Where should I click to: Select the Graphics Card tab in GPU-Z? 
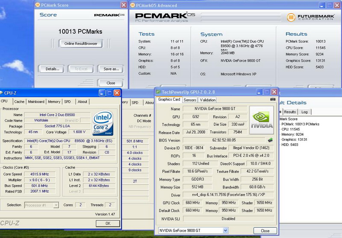(169, 99)
